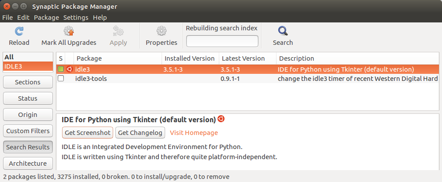This screenshot has height=182, width=442.
Task: Select the All entry in filter list
Action: tap(28, 57)
